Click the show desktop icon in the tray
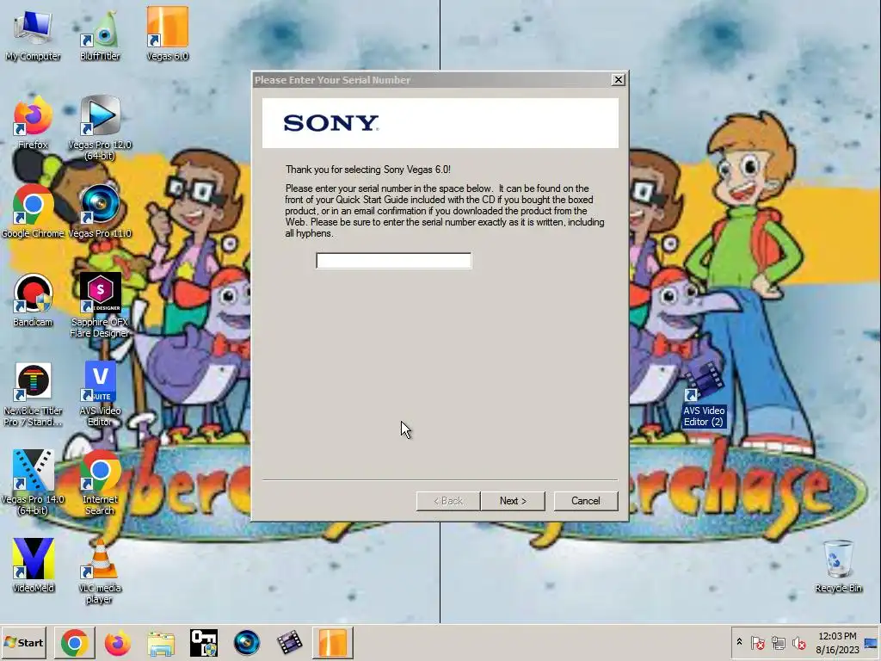Viewport: 881px width, 661px height. coord(872,642)
